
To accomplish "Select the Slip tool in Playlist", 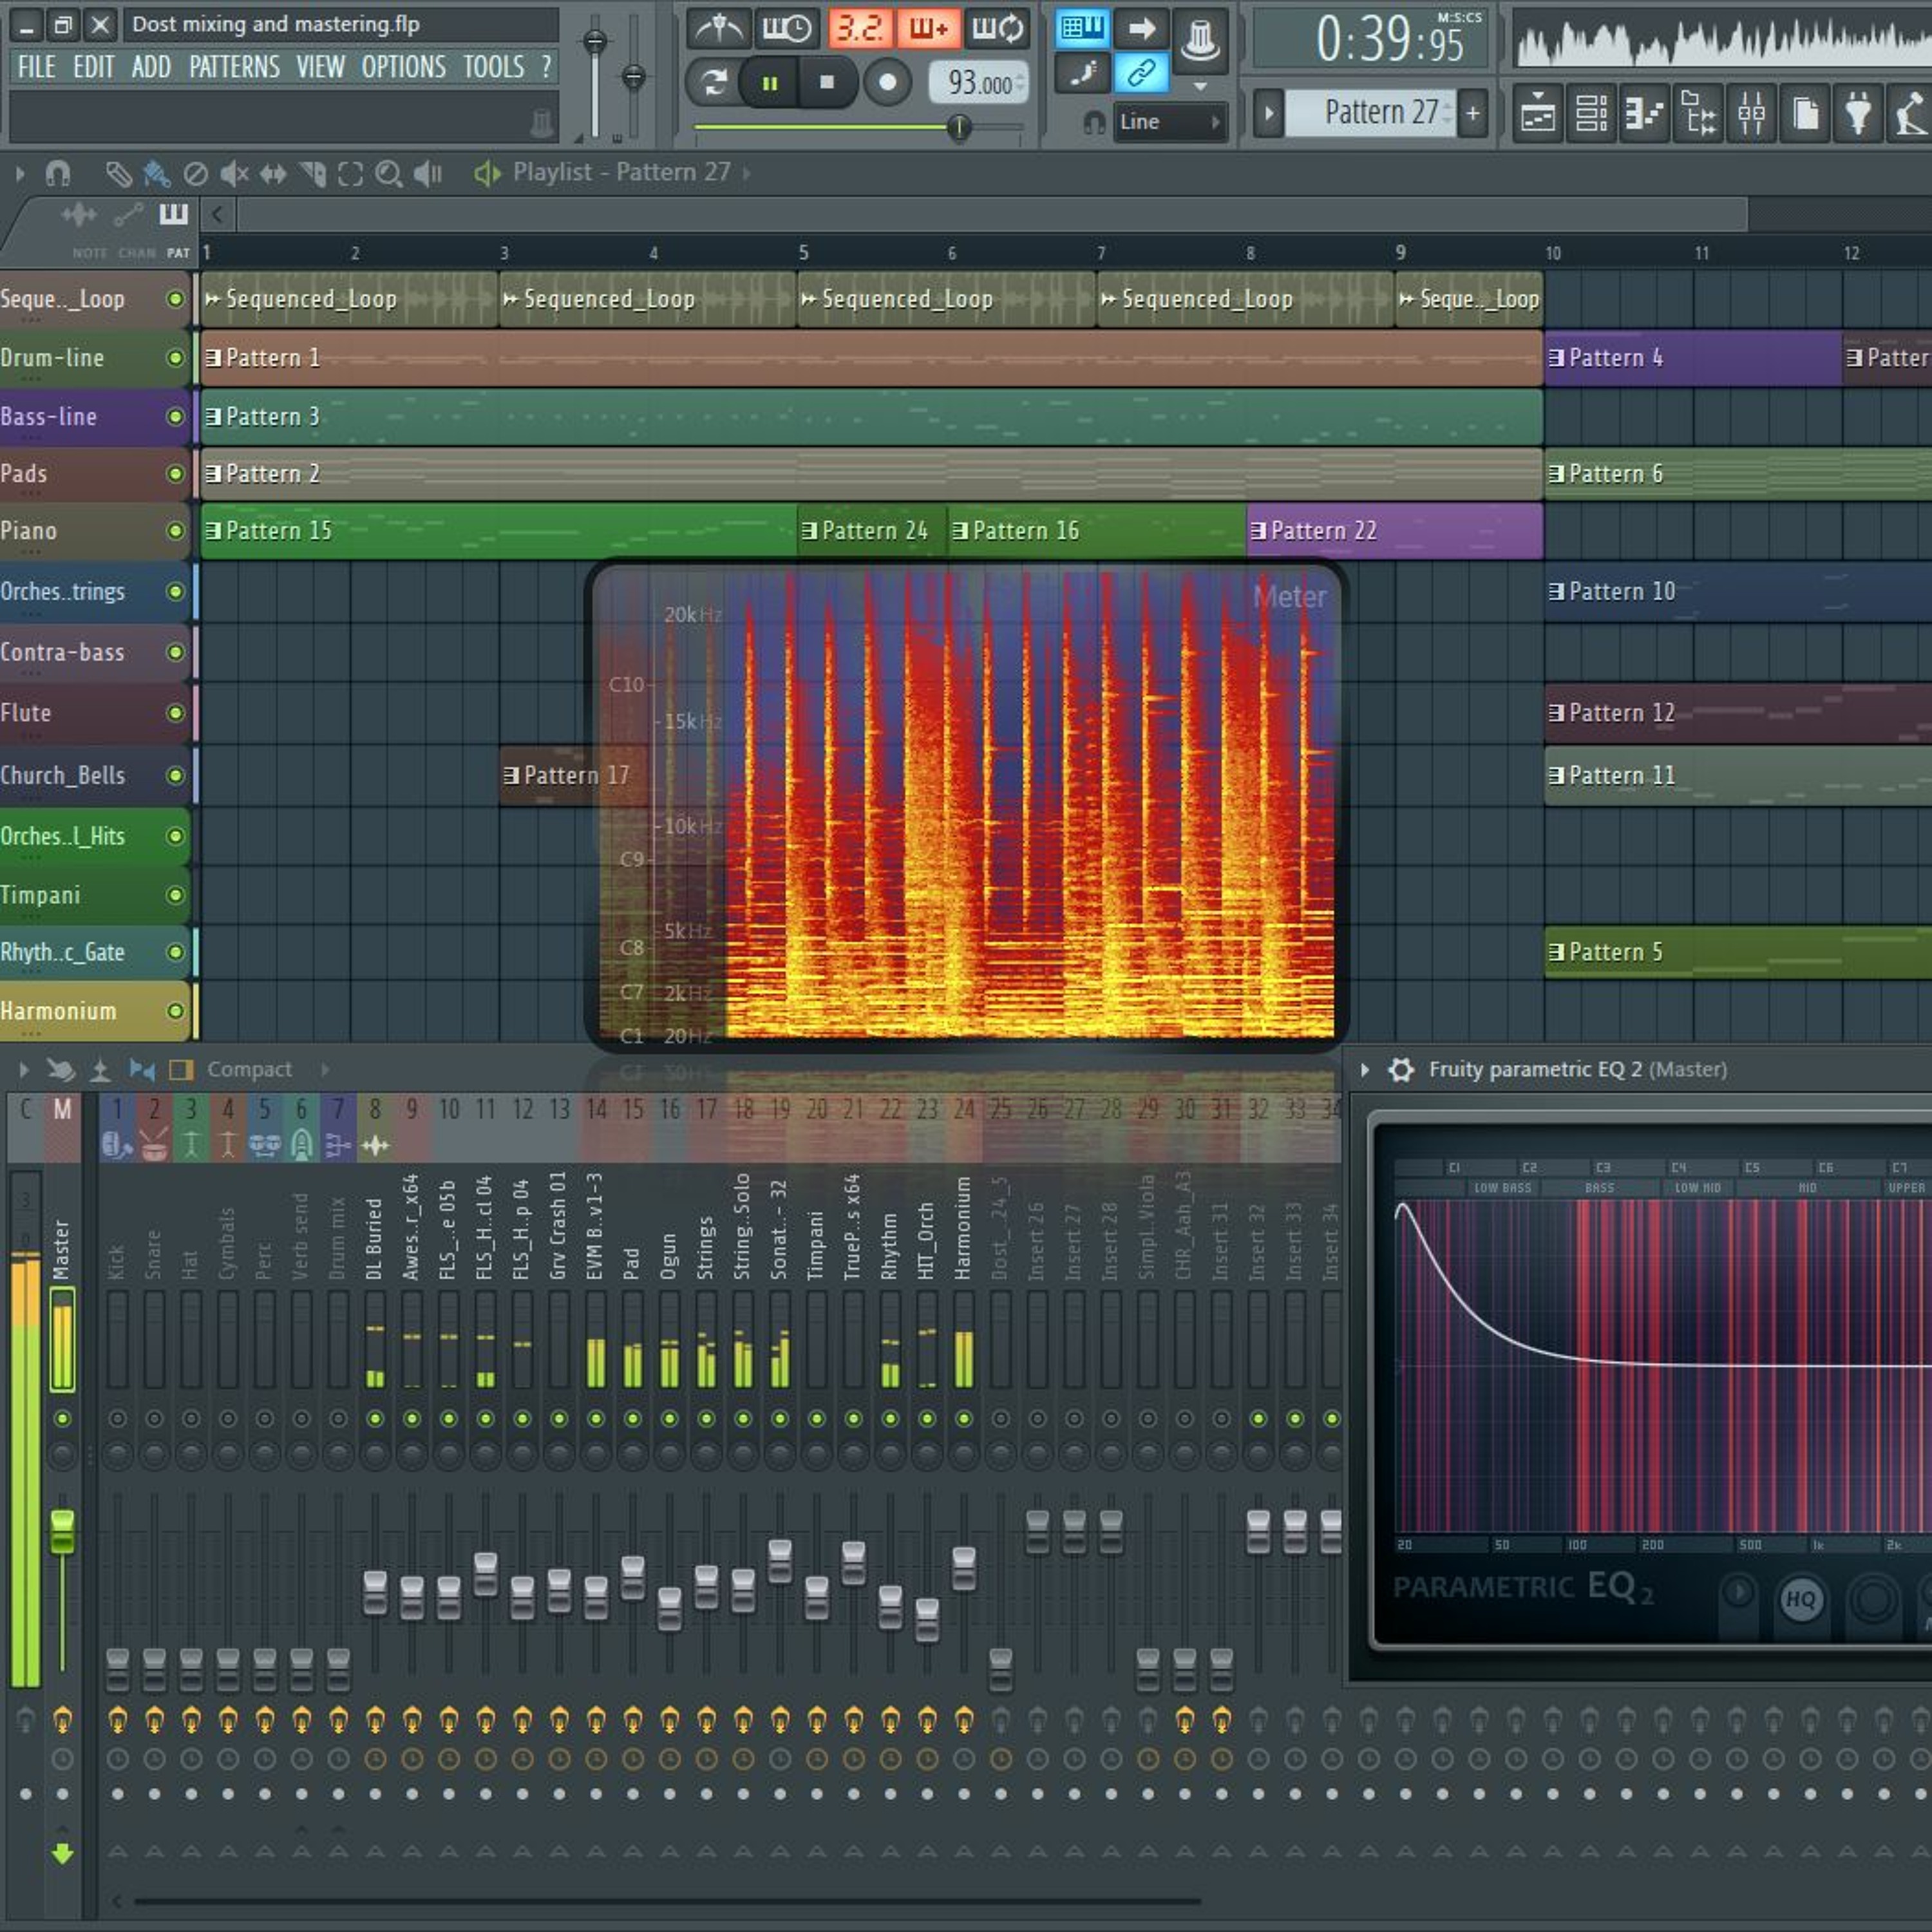I will pos(273,175).
